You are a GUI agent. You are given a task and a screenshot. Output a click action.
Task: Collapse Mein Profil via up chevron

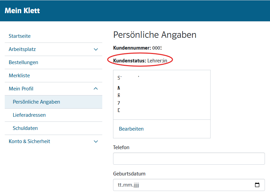pyautogui.click(x=96, y=88)
